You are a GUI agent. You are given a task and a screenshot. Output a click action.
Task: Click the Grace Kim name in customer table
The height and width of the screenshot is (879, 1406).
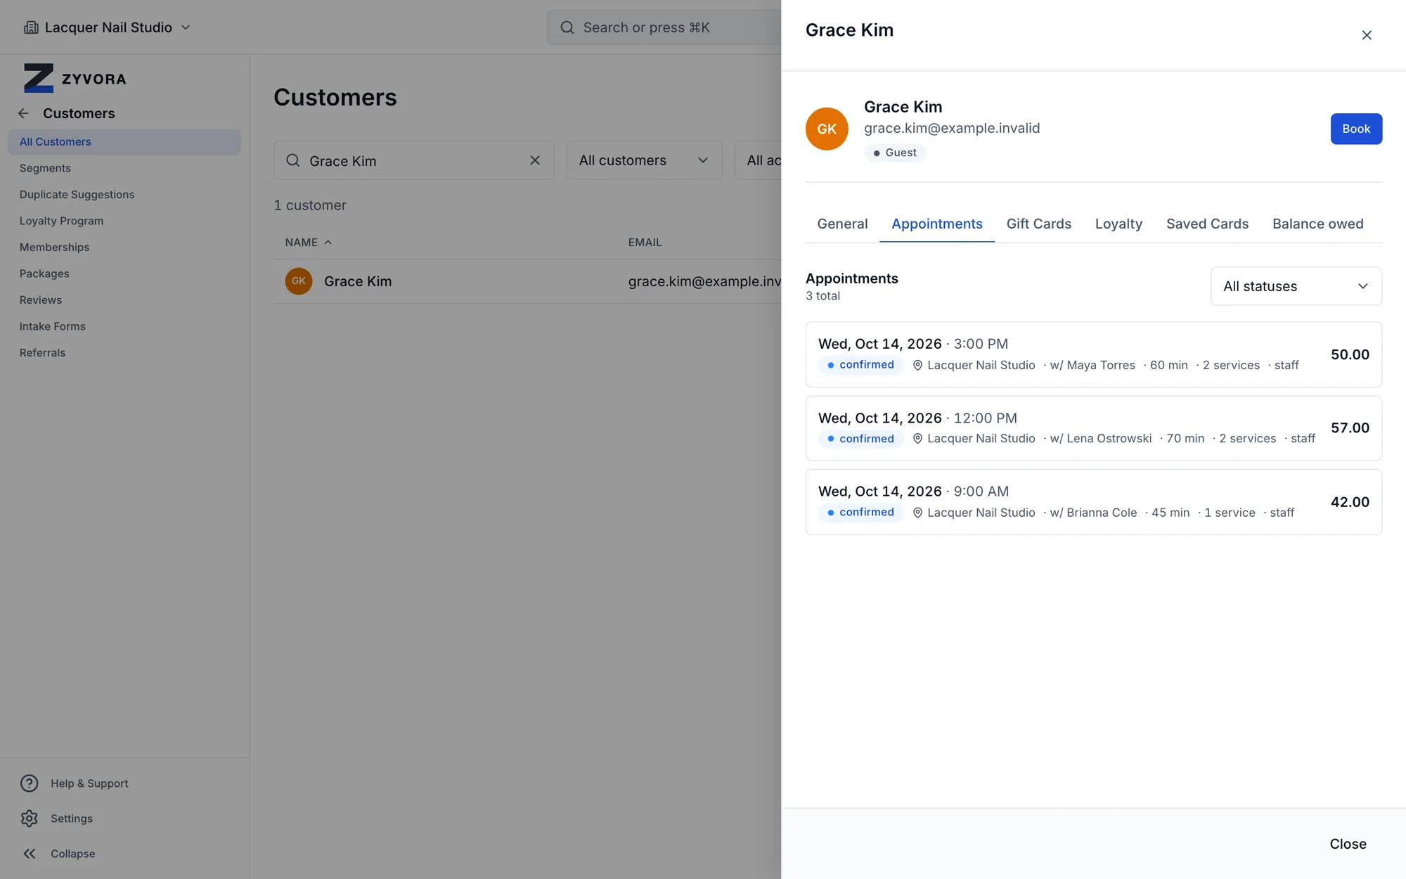point(358,281)
